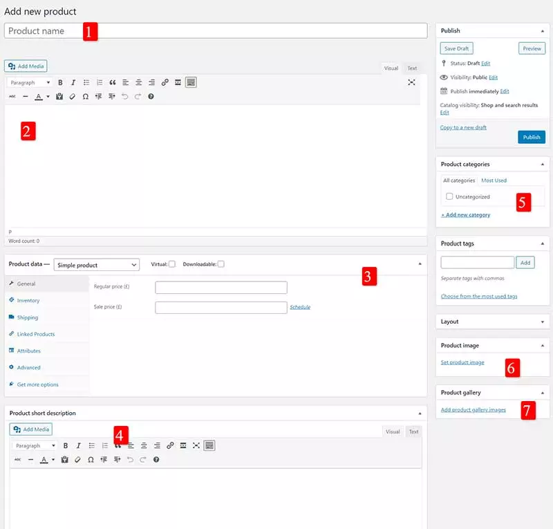Enter distraction-free mode in main editor

tap(411, 82)
